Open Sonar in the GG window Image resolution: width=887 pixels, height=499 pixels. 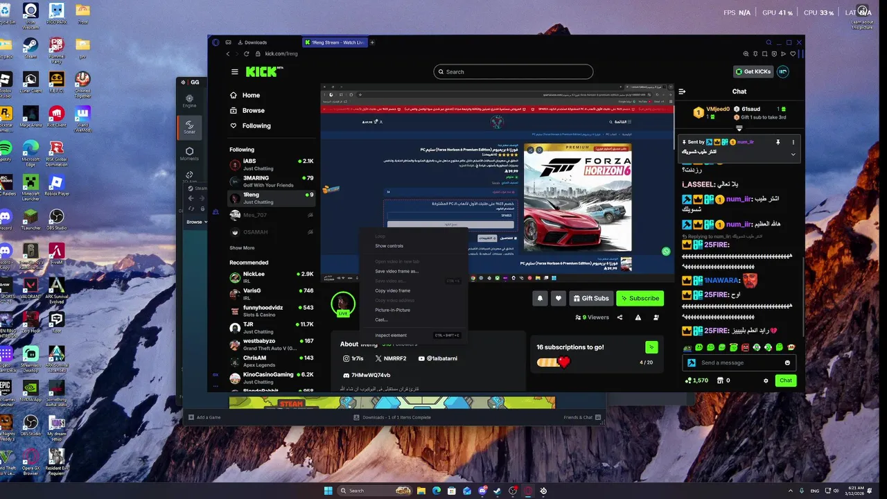tap(189, 128)
